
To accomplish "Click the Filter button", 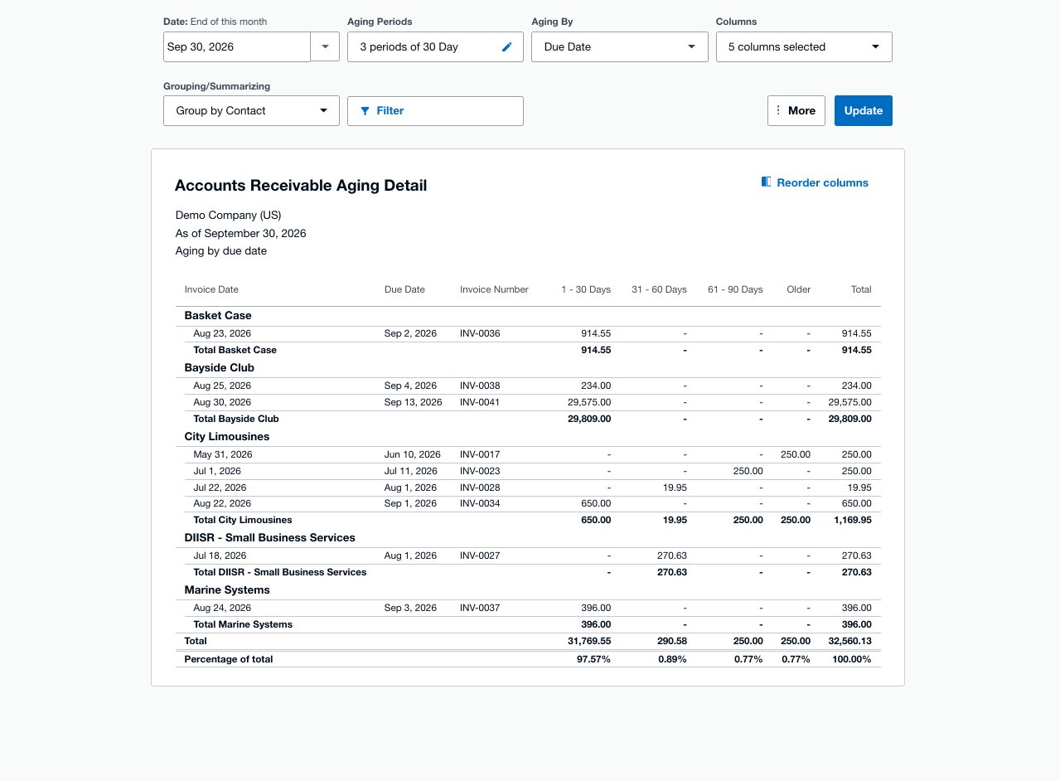I will point(435,111).
